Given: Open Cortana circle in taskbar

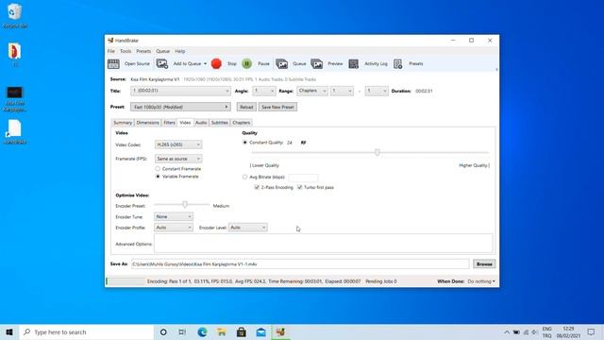Looking at the screenshot, I should point(163,331).
